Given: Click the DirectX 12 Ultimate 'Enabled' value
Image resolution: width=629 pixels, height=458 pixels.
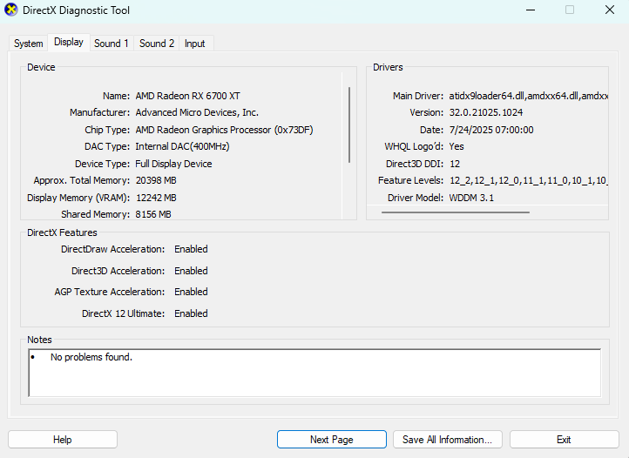Looking at the screenshot, I should (191, 313).
